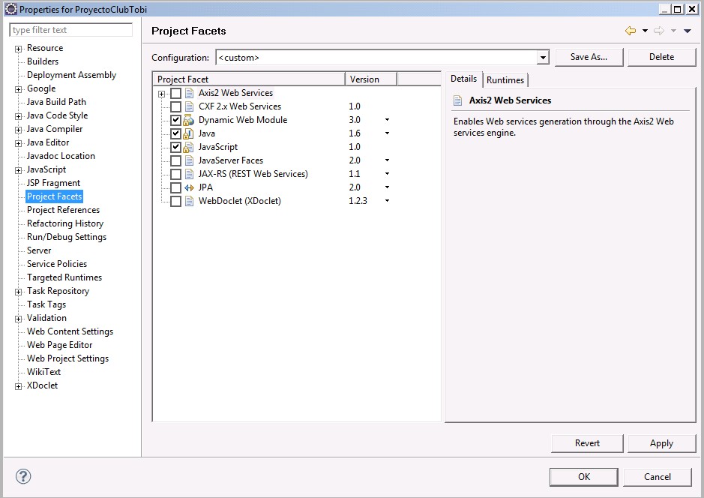The height and width of the screenshot is (498, 704).
Task: Click the Help question mark icon
Action: click(23, 476)
